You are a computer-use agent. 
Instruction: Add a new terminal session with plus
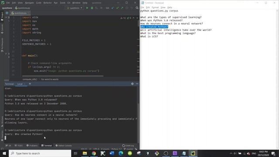click(x=30, y=84)
